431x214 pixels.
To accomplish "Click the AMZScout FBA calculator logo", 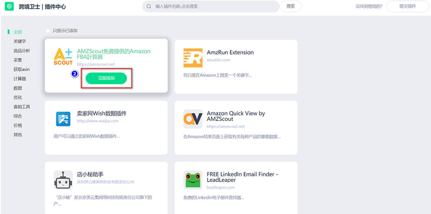I will pos(63,57).
